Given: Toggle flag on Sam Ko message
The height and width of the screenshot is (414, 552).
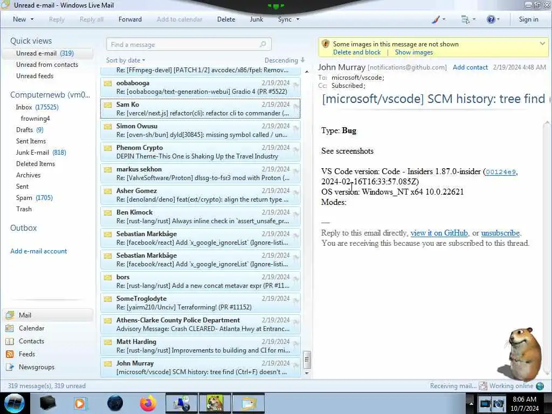Looking at the screenshot, I should 296,106.
